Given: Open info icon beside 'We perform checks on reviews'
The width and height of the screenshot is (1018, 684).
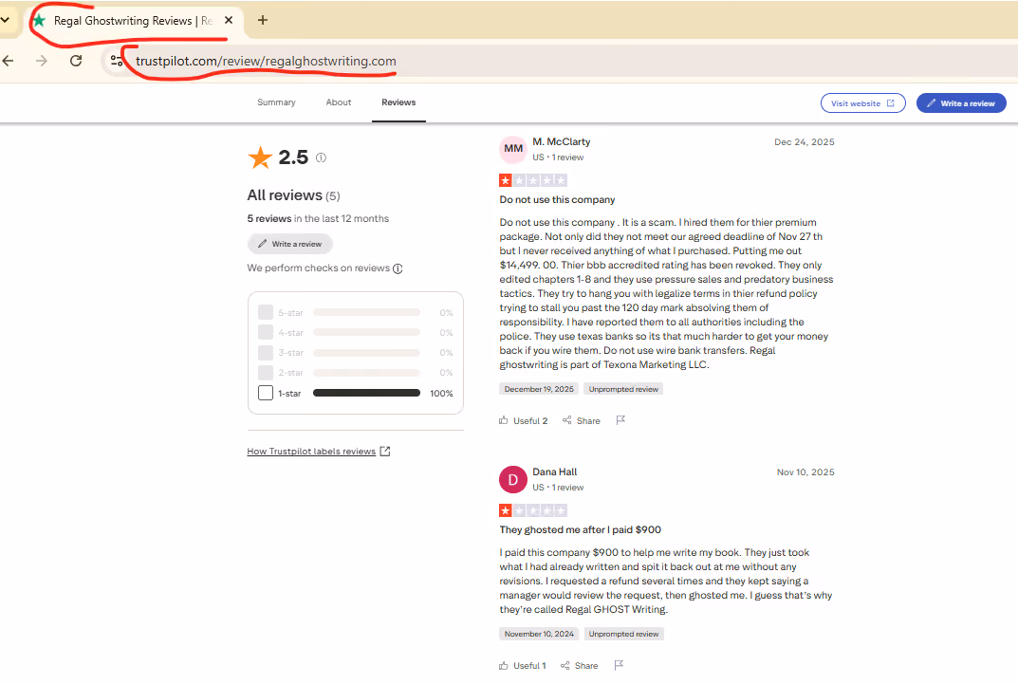Looking at the screenshot, I should [x=398, y=268].
